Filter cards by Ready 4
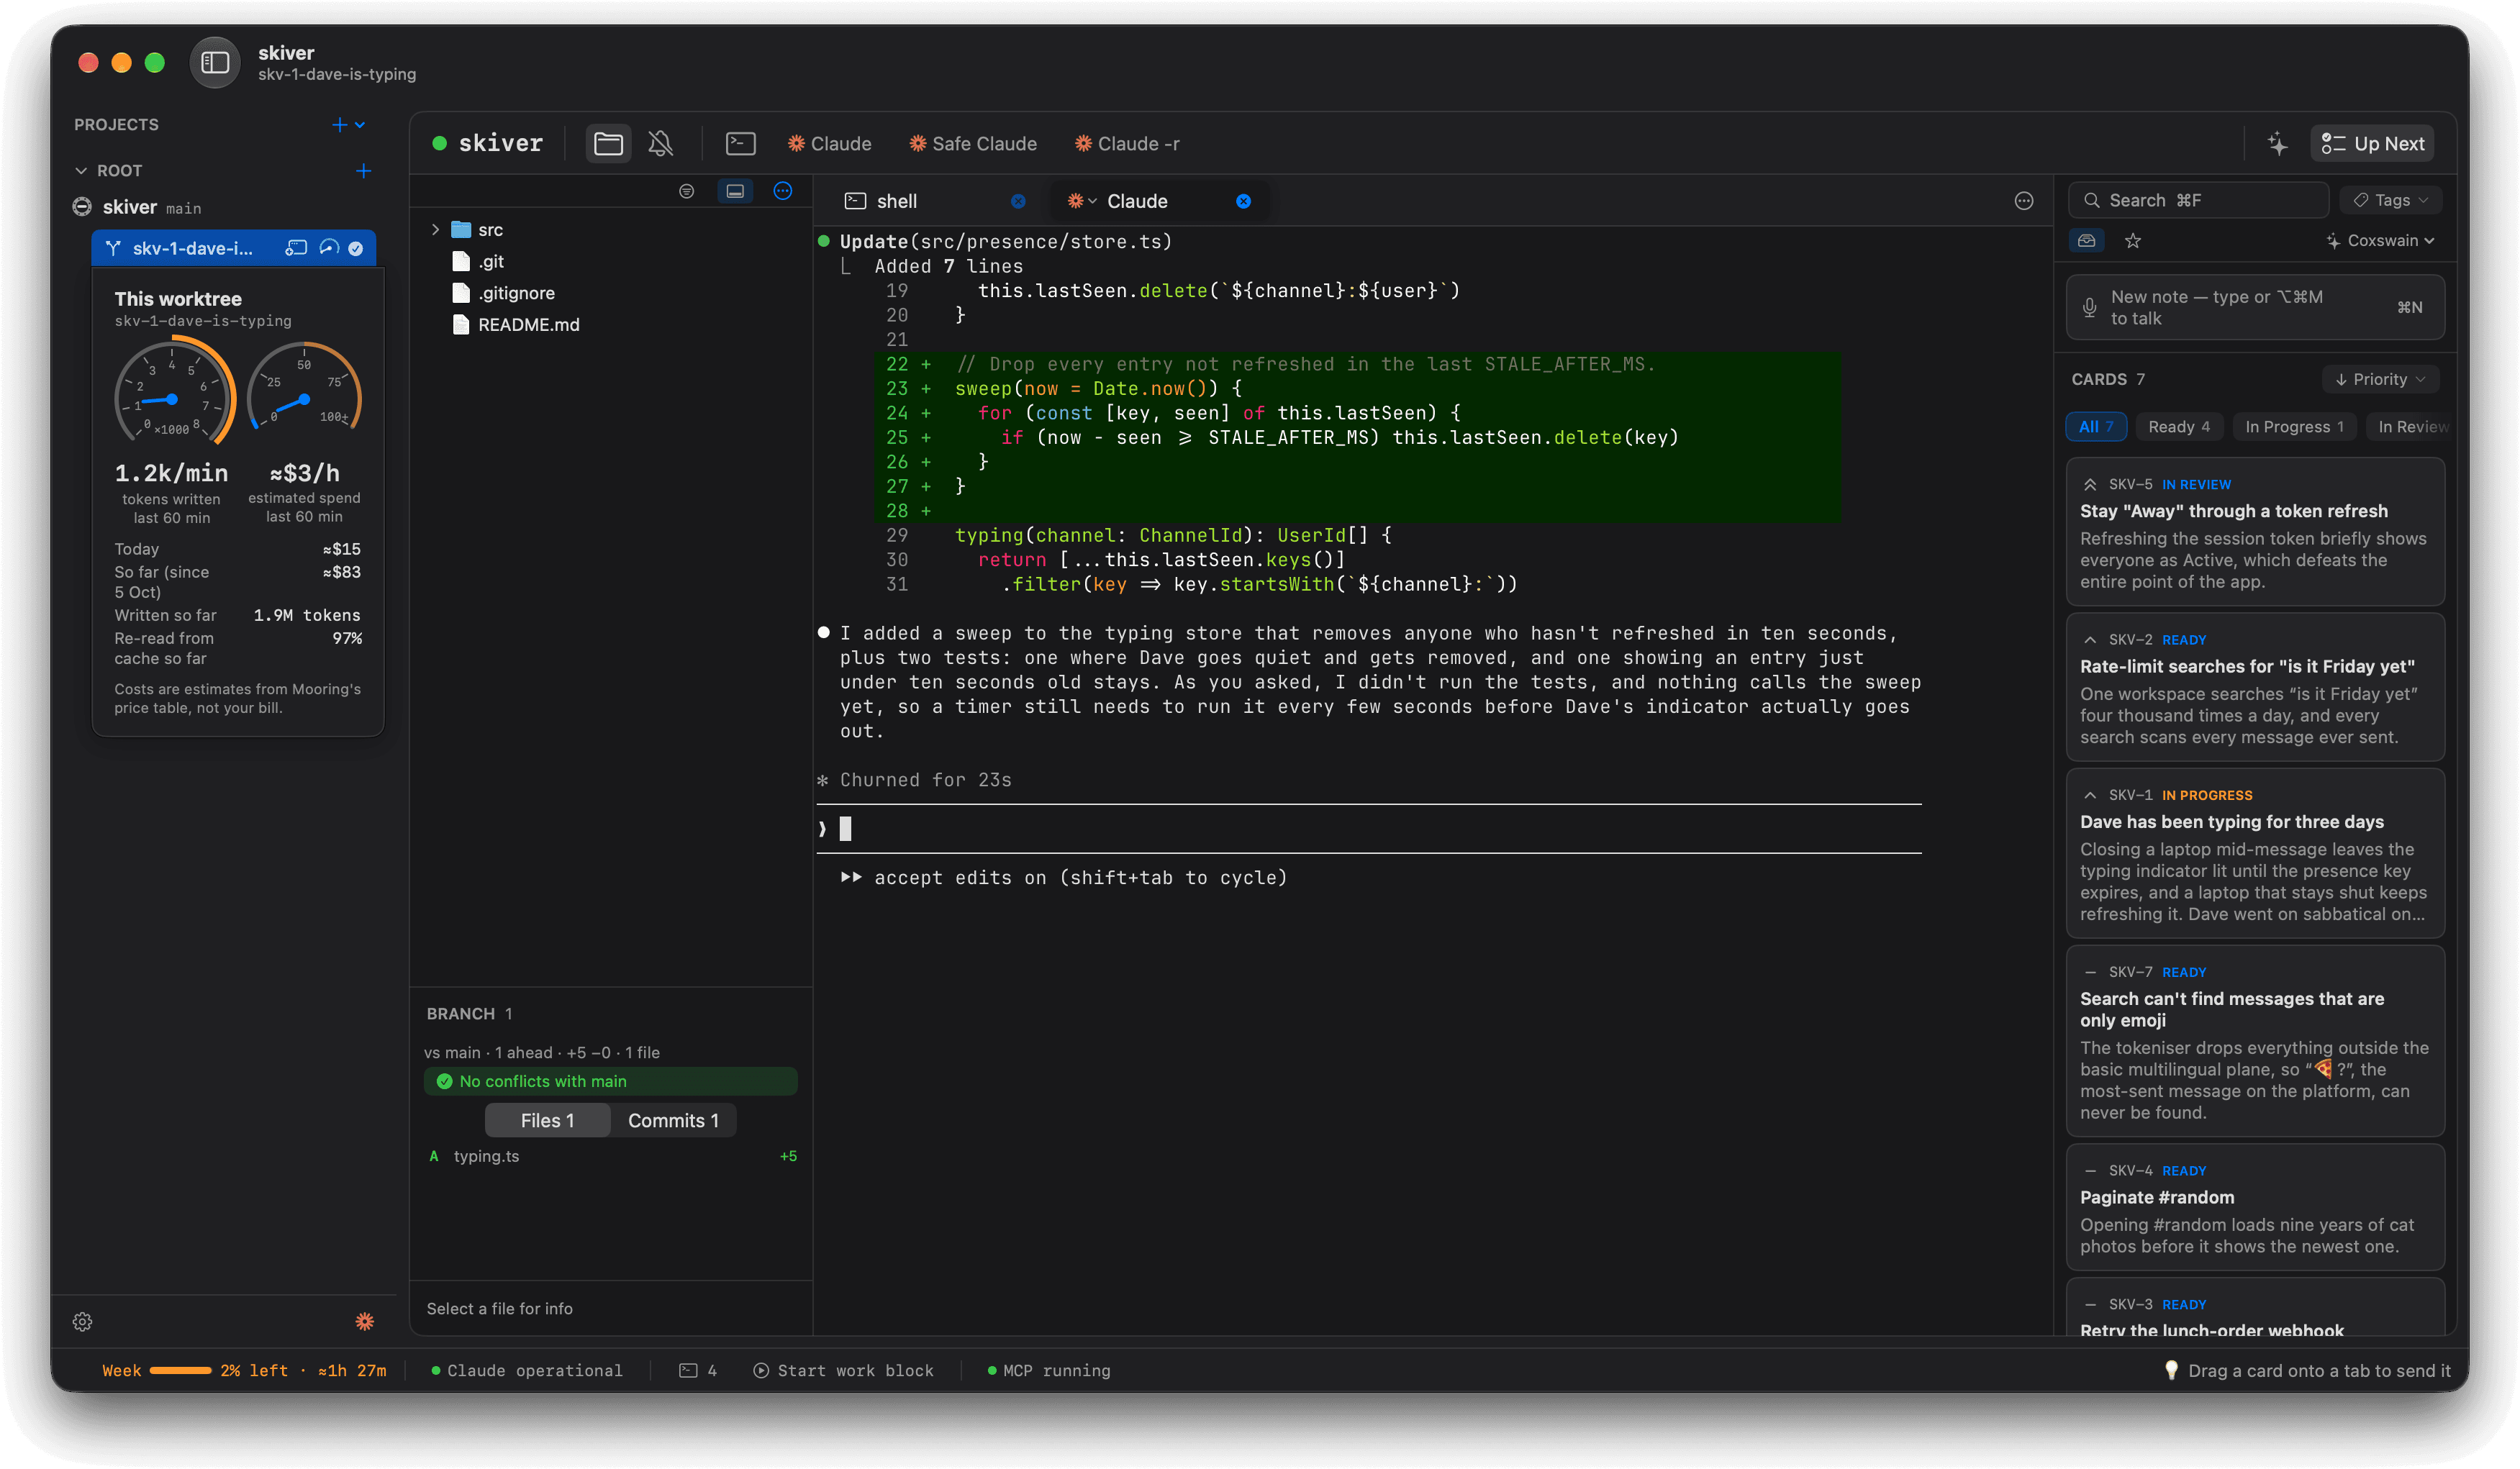Image resolution: width=2520 pixels, height=1469 pixels. click(x=2179, y=427)
